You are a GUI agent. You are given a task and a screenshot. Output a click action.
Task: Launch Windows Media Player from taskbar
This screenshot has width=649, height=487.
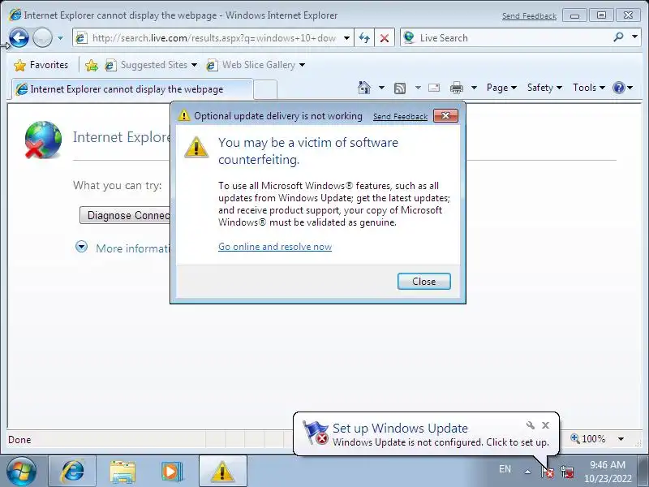171,472
